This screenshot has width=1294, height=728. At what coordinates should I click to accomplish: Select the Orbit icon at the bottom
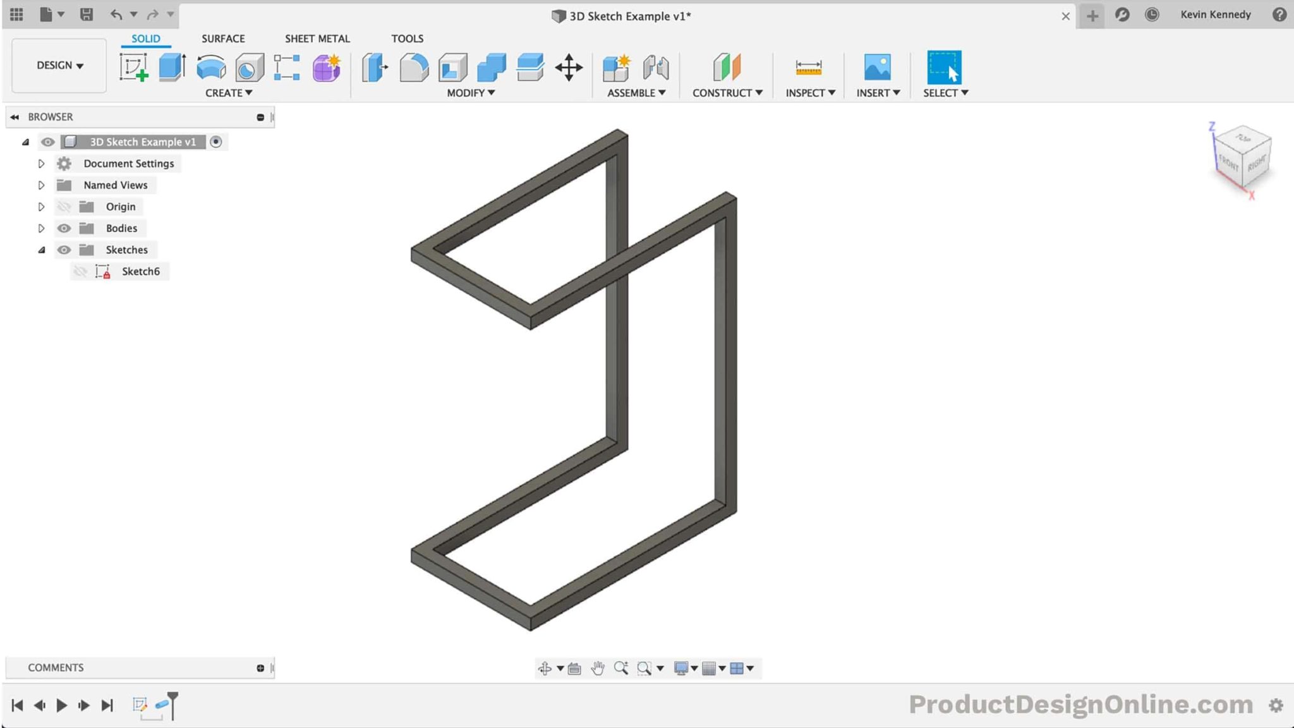pos(544,667)
